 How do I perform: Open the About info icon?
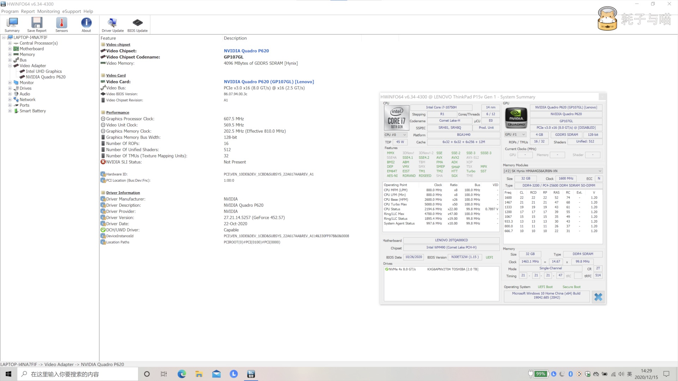pos(86,25)
